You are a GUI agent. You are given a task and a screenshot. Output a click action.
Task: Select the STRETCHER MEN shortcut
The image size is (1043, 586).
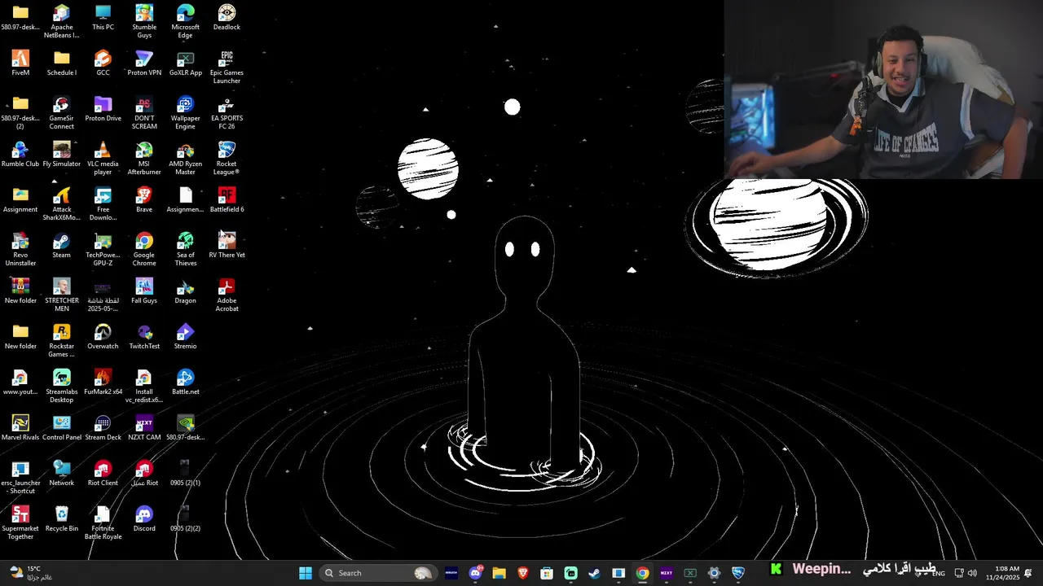point(61,295)
